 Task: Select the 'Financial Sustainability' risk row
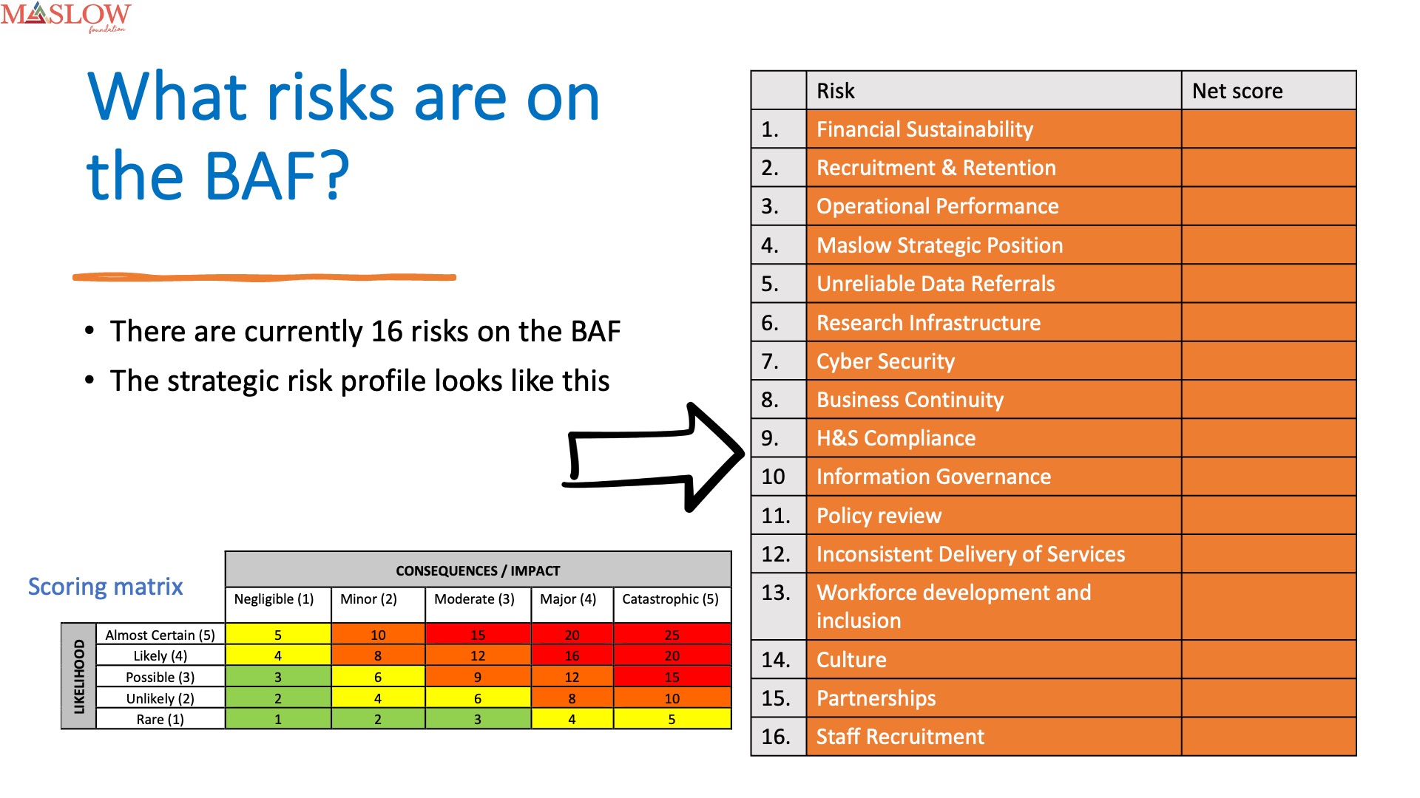(1053, 129)
